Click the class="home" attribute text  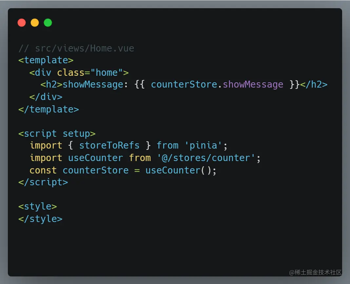90,72
